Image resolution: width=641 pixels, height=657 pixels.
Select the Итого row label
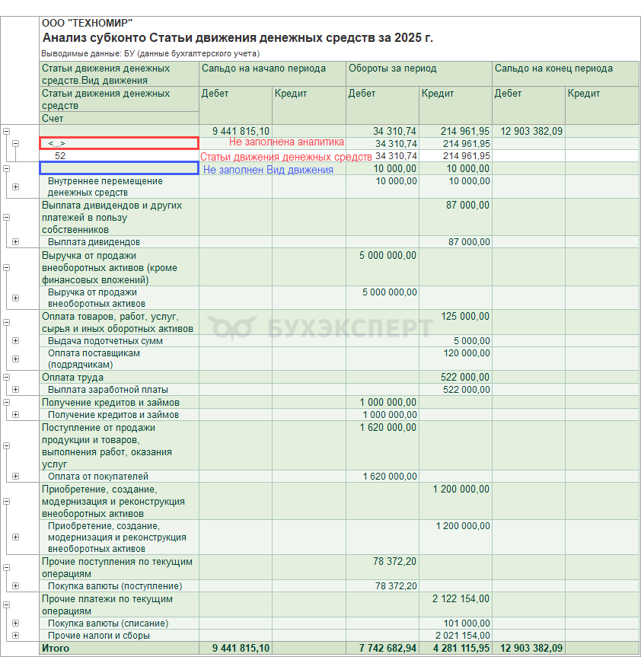tap(56, 648)
